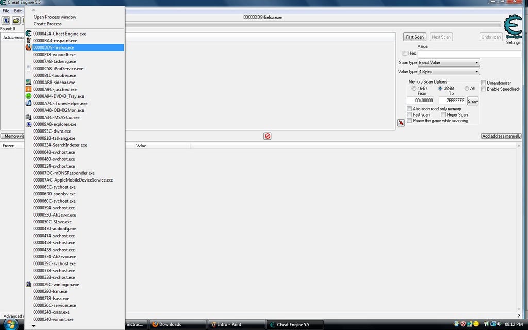Click the open folder toolbar icon

(x=16, y=21)
